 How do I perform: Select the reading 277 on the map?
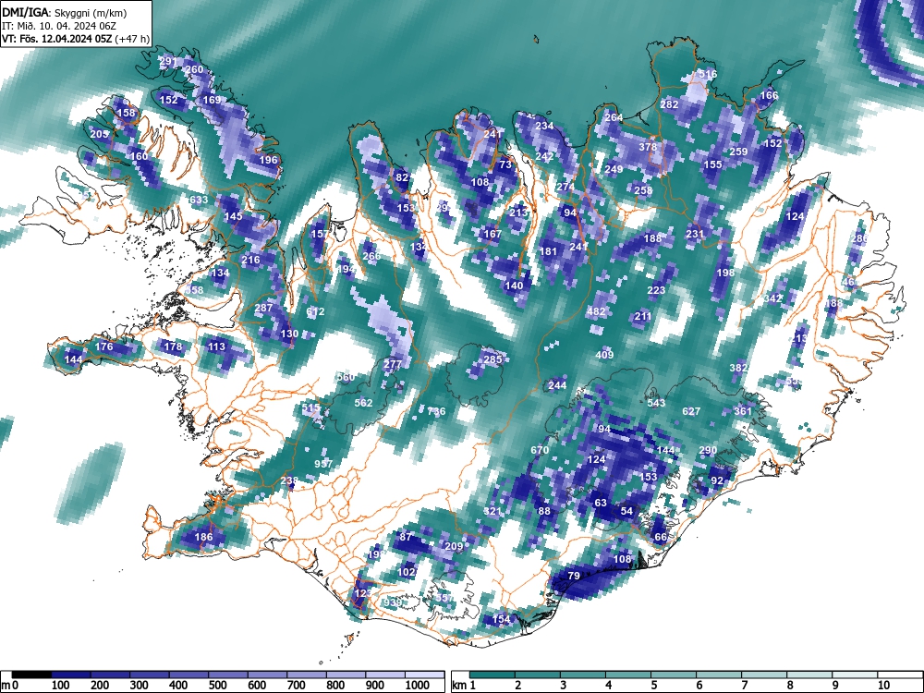tap(393, 364)
